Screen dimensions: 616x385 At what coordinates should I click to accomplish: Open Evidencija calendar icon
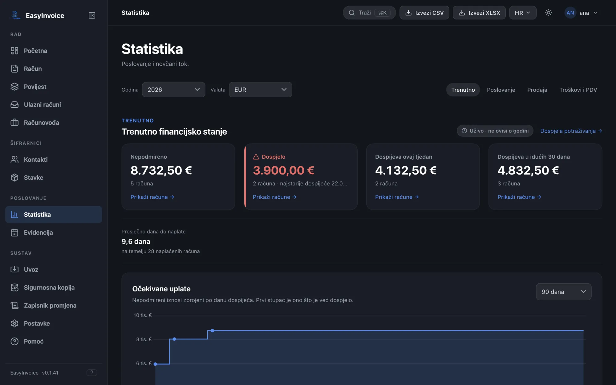[x=14, y=233]
